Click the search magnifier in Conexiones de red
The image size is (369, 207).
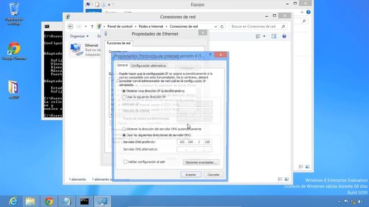[283, 26]
